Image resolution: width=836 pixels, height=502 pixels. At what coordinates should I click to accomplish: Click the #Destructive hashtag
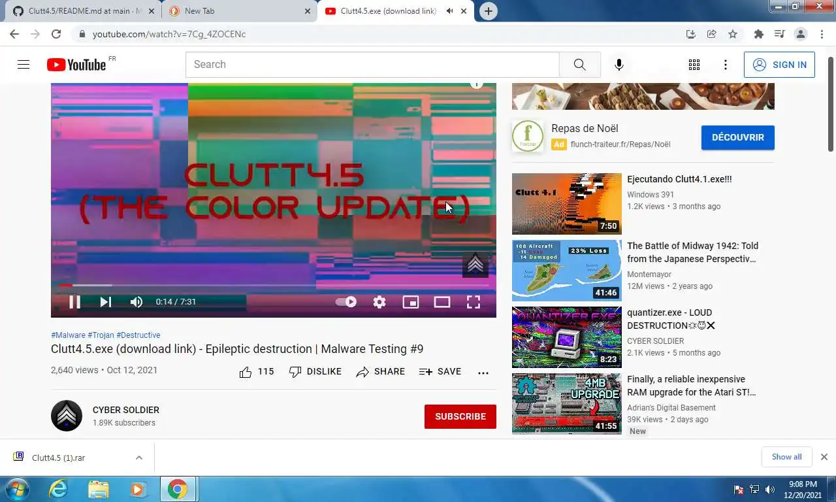pos(138,335)
